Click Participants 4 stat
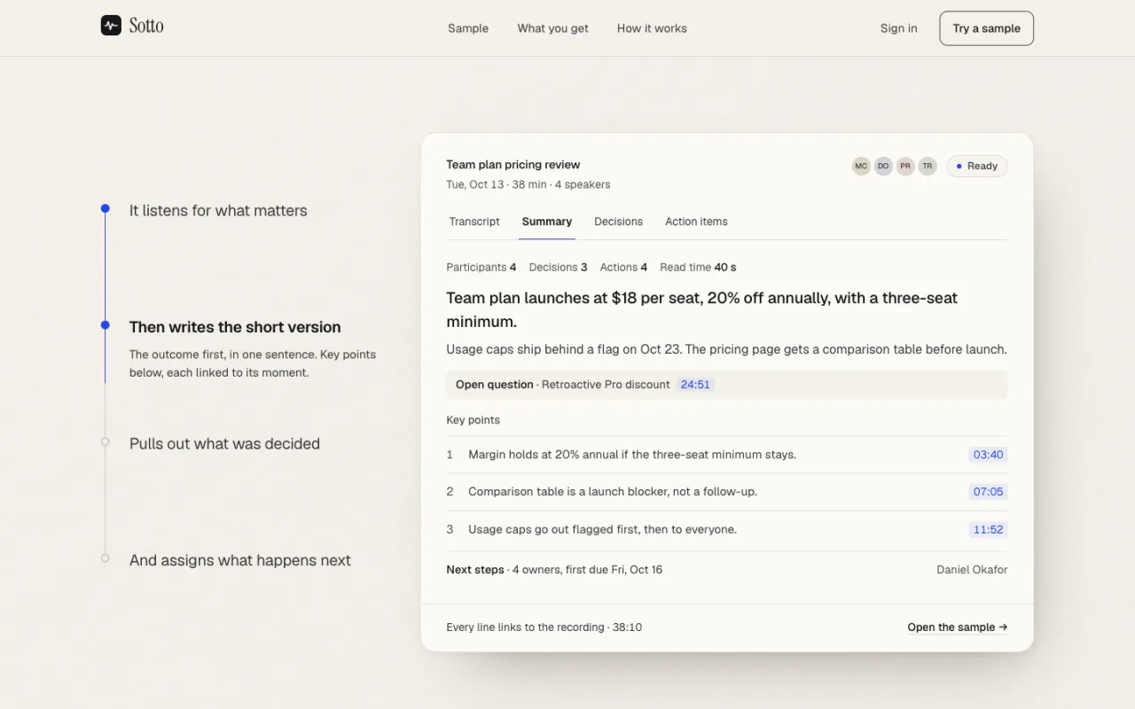Screen dimensions: 1135x709 tap(481, 267)
